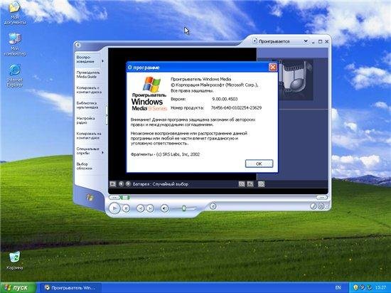391x293 pixels.
Task: Click the Проигрыватель Win... taskbar button
Action: pyautogui.click(x=70, y=288)
